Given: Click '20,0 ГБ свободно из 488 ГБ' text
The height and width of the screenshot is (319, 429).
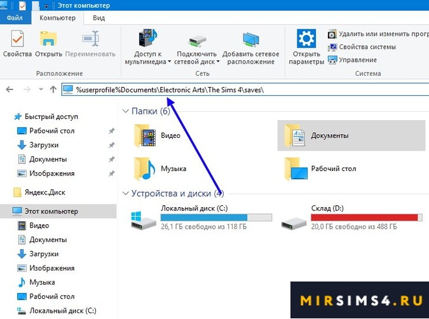Looking at the screenshot, I should [354, 227].
